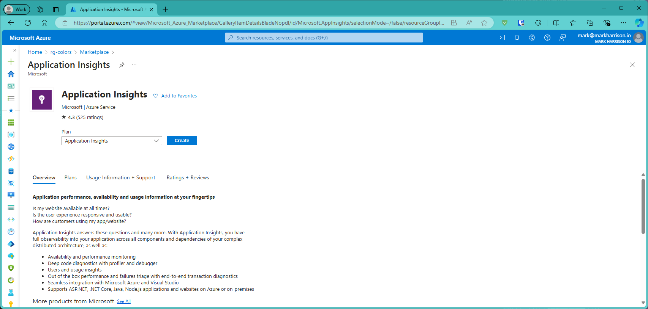Switch to Ratings + Reviews tab
Viewport: 648px width, 309px height.
coord(188,177)
